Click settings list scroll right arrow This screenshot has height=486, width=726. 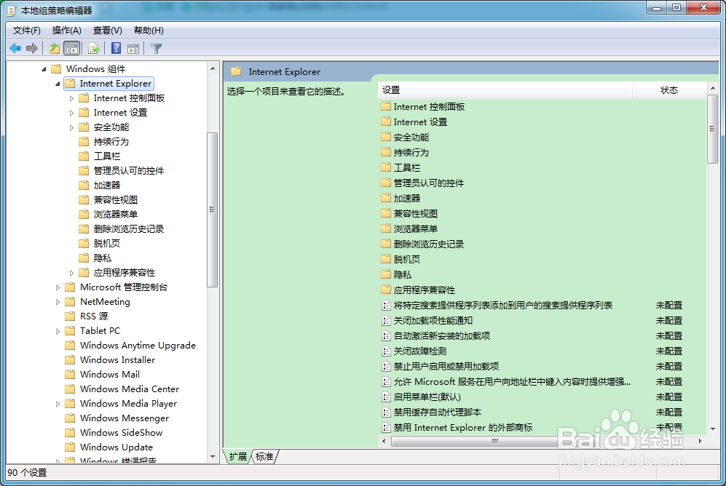[700, 441]
